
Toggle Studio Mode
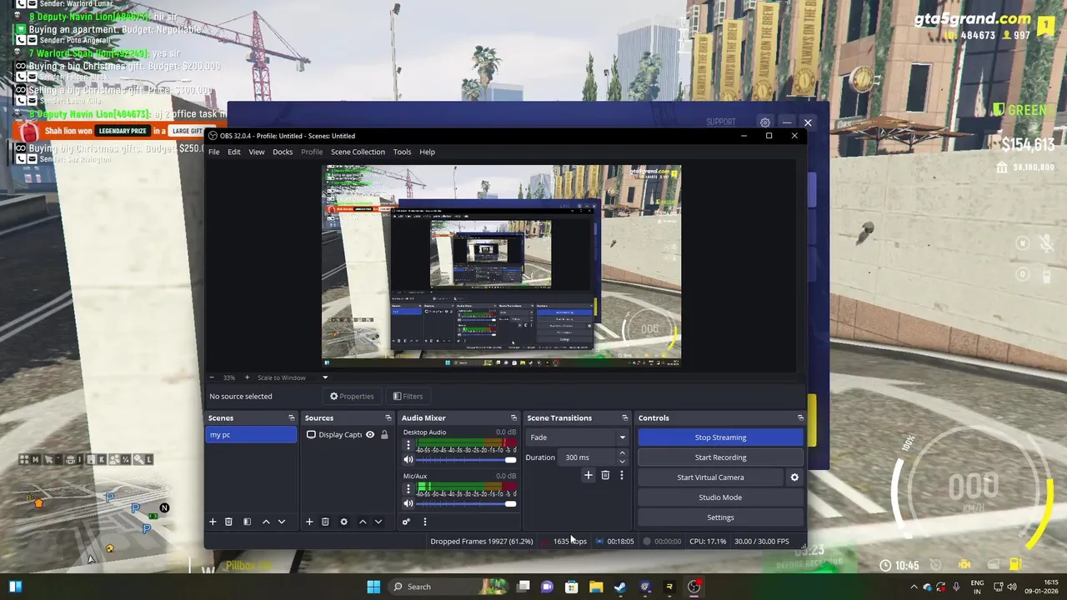(x=720, y=497)
